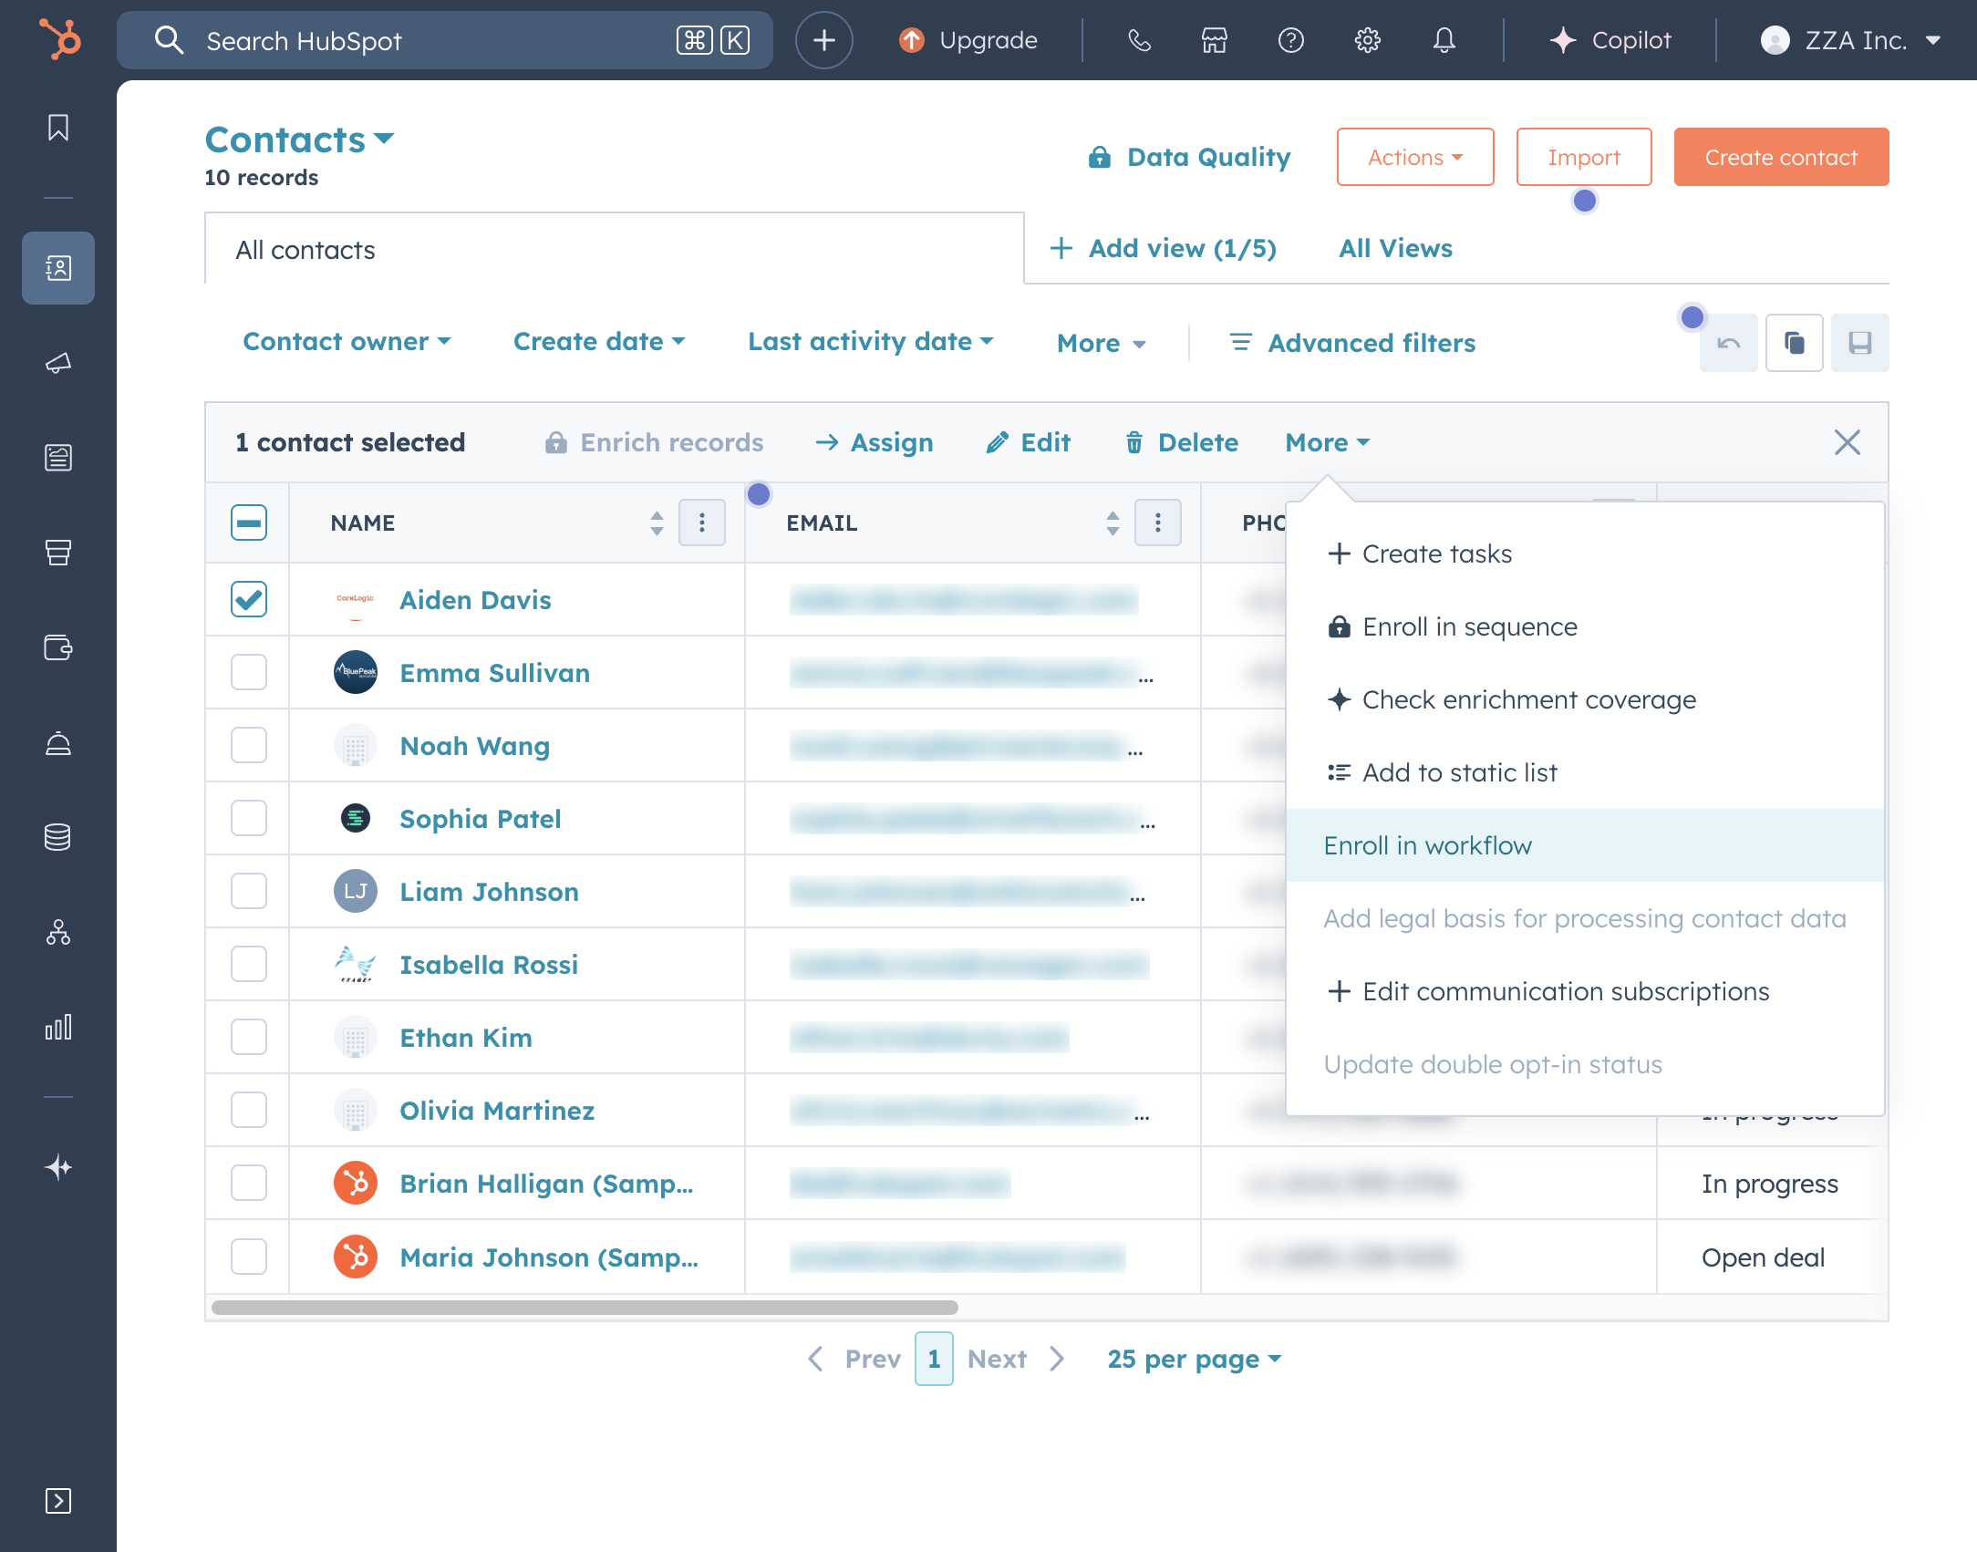Open the Marketing megaphone sidebar icon

(58, 363)
